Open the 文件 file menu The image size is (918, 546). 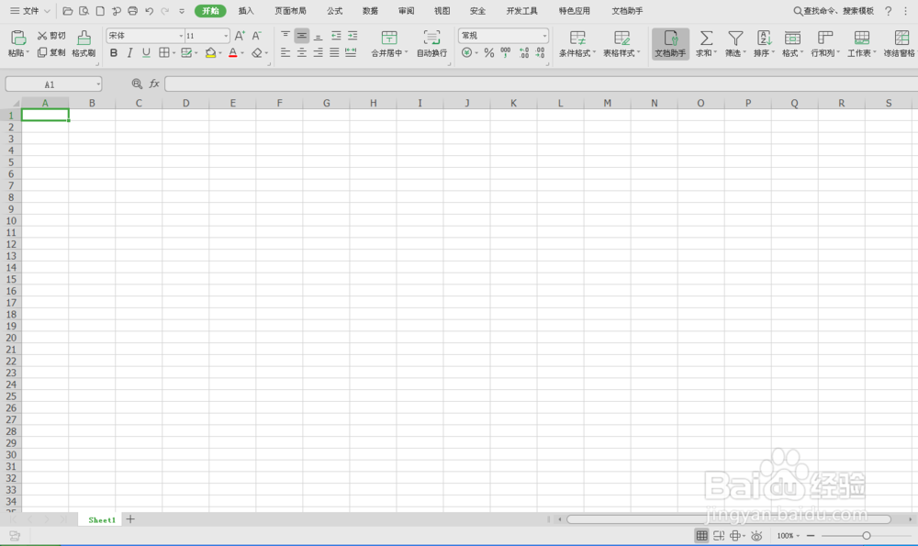pos(30,11)
